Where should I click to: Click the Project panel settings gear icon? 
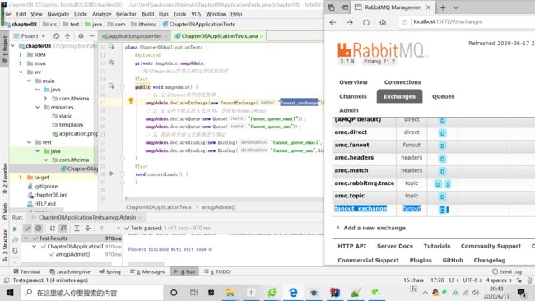tap(81, 36)
